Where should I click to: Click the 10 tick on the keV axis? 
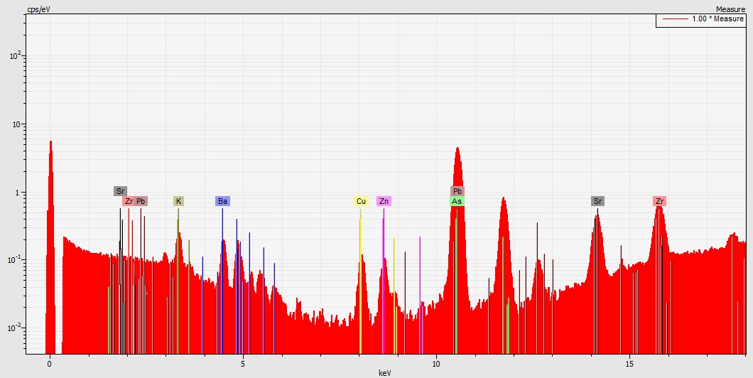(436, 364)
